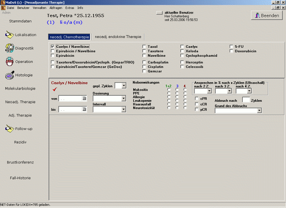The image size is (286, 208).
Task: Open Diagnostik via its sidebar icon
Action: 9,48
